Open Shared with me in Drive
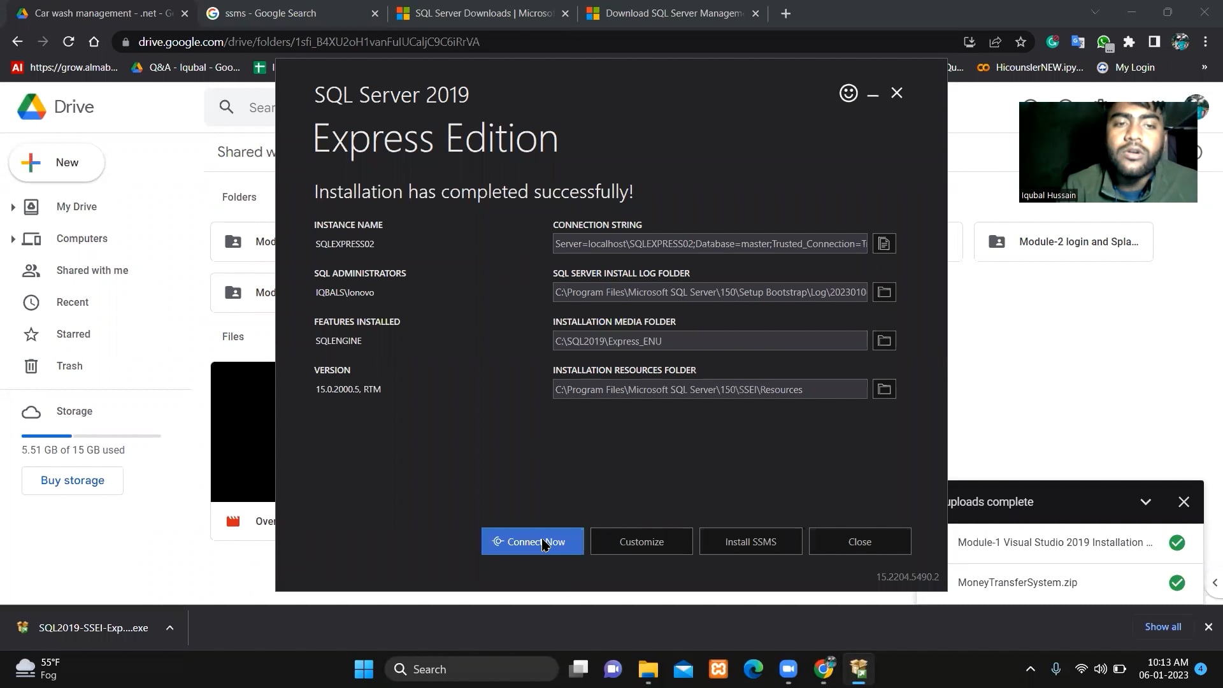The image size is (1223, 688). tap(92, 270)
